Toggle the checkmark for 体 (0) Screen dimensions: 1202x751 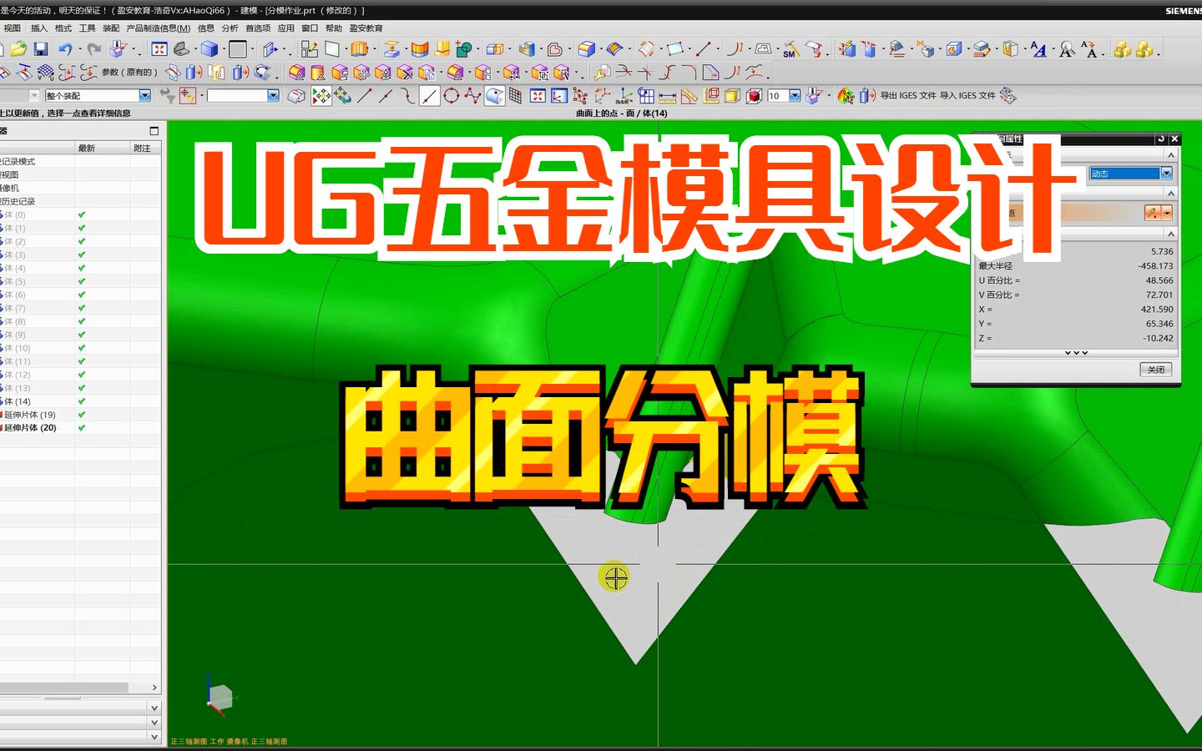[80, 214]
